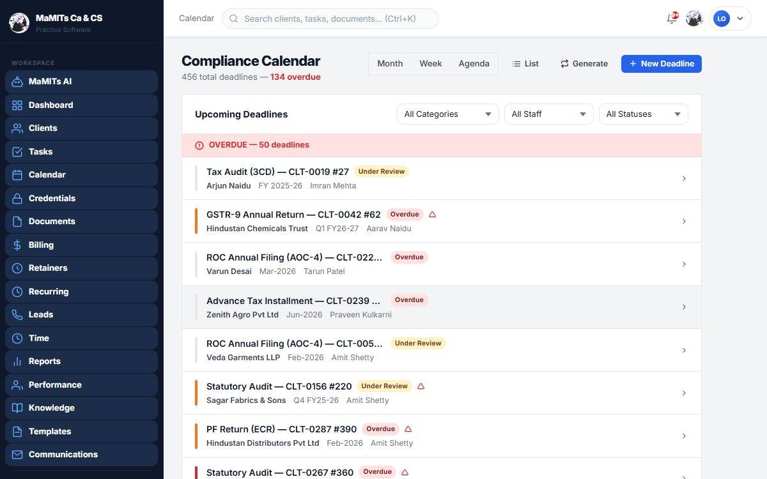Switch to List view

pos(525,63)
